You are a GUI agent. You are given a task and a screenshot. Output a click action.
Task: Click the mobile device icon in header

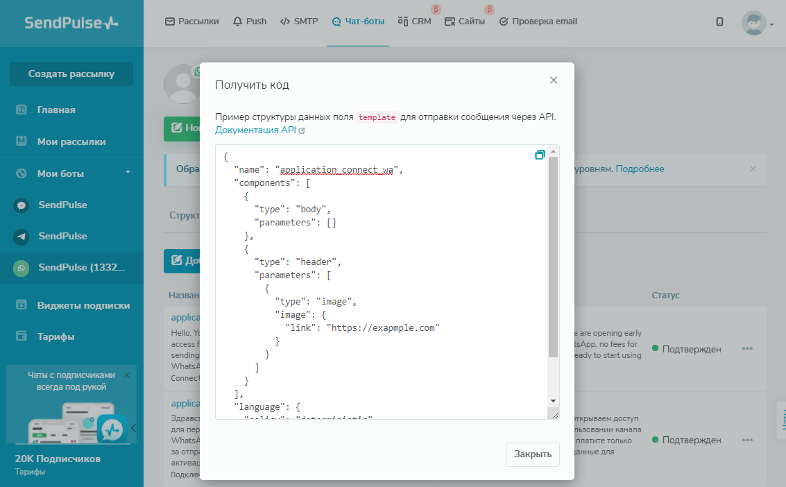[719, 22]
